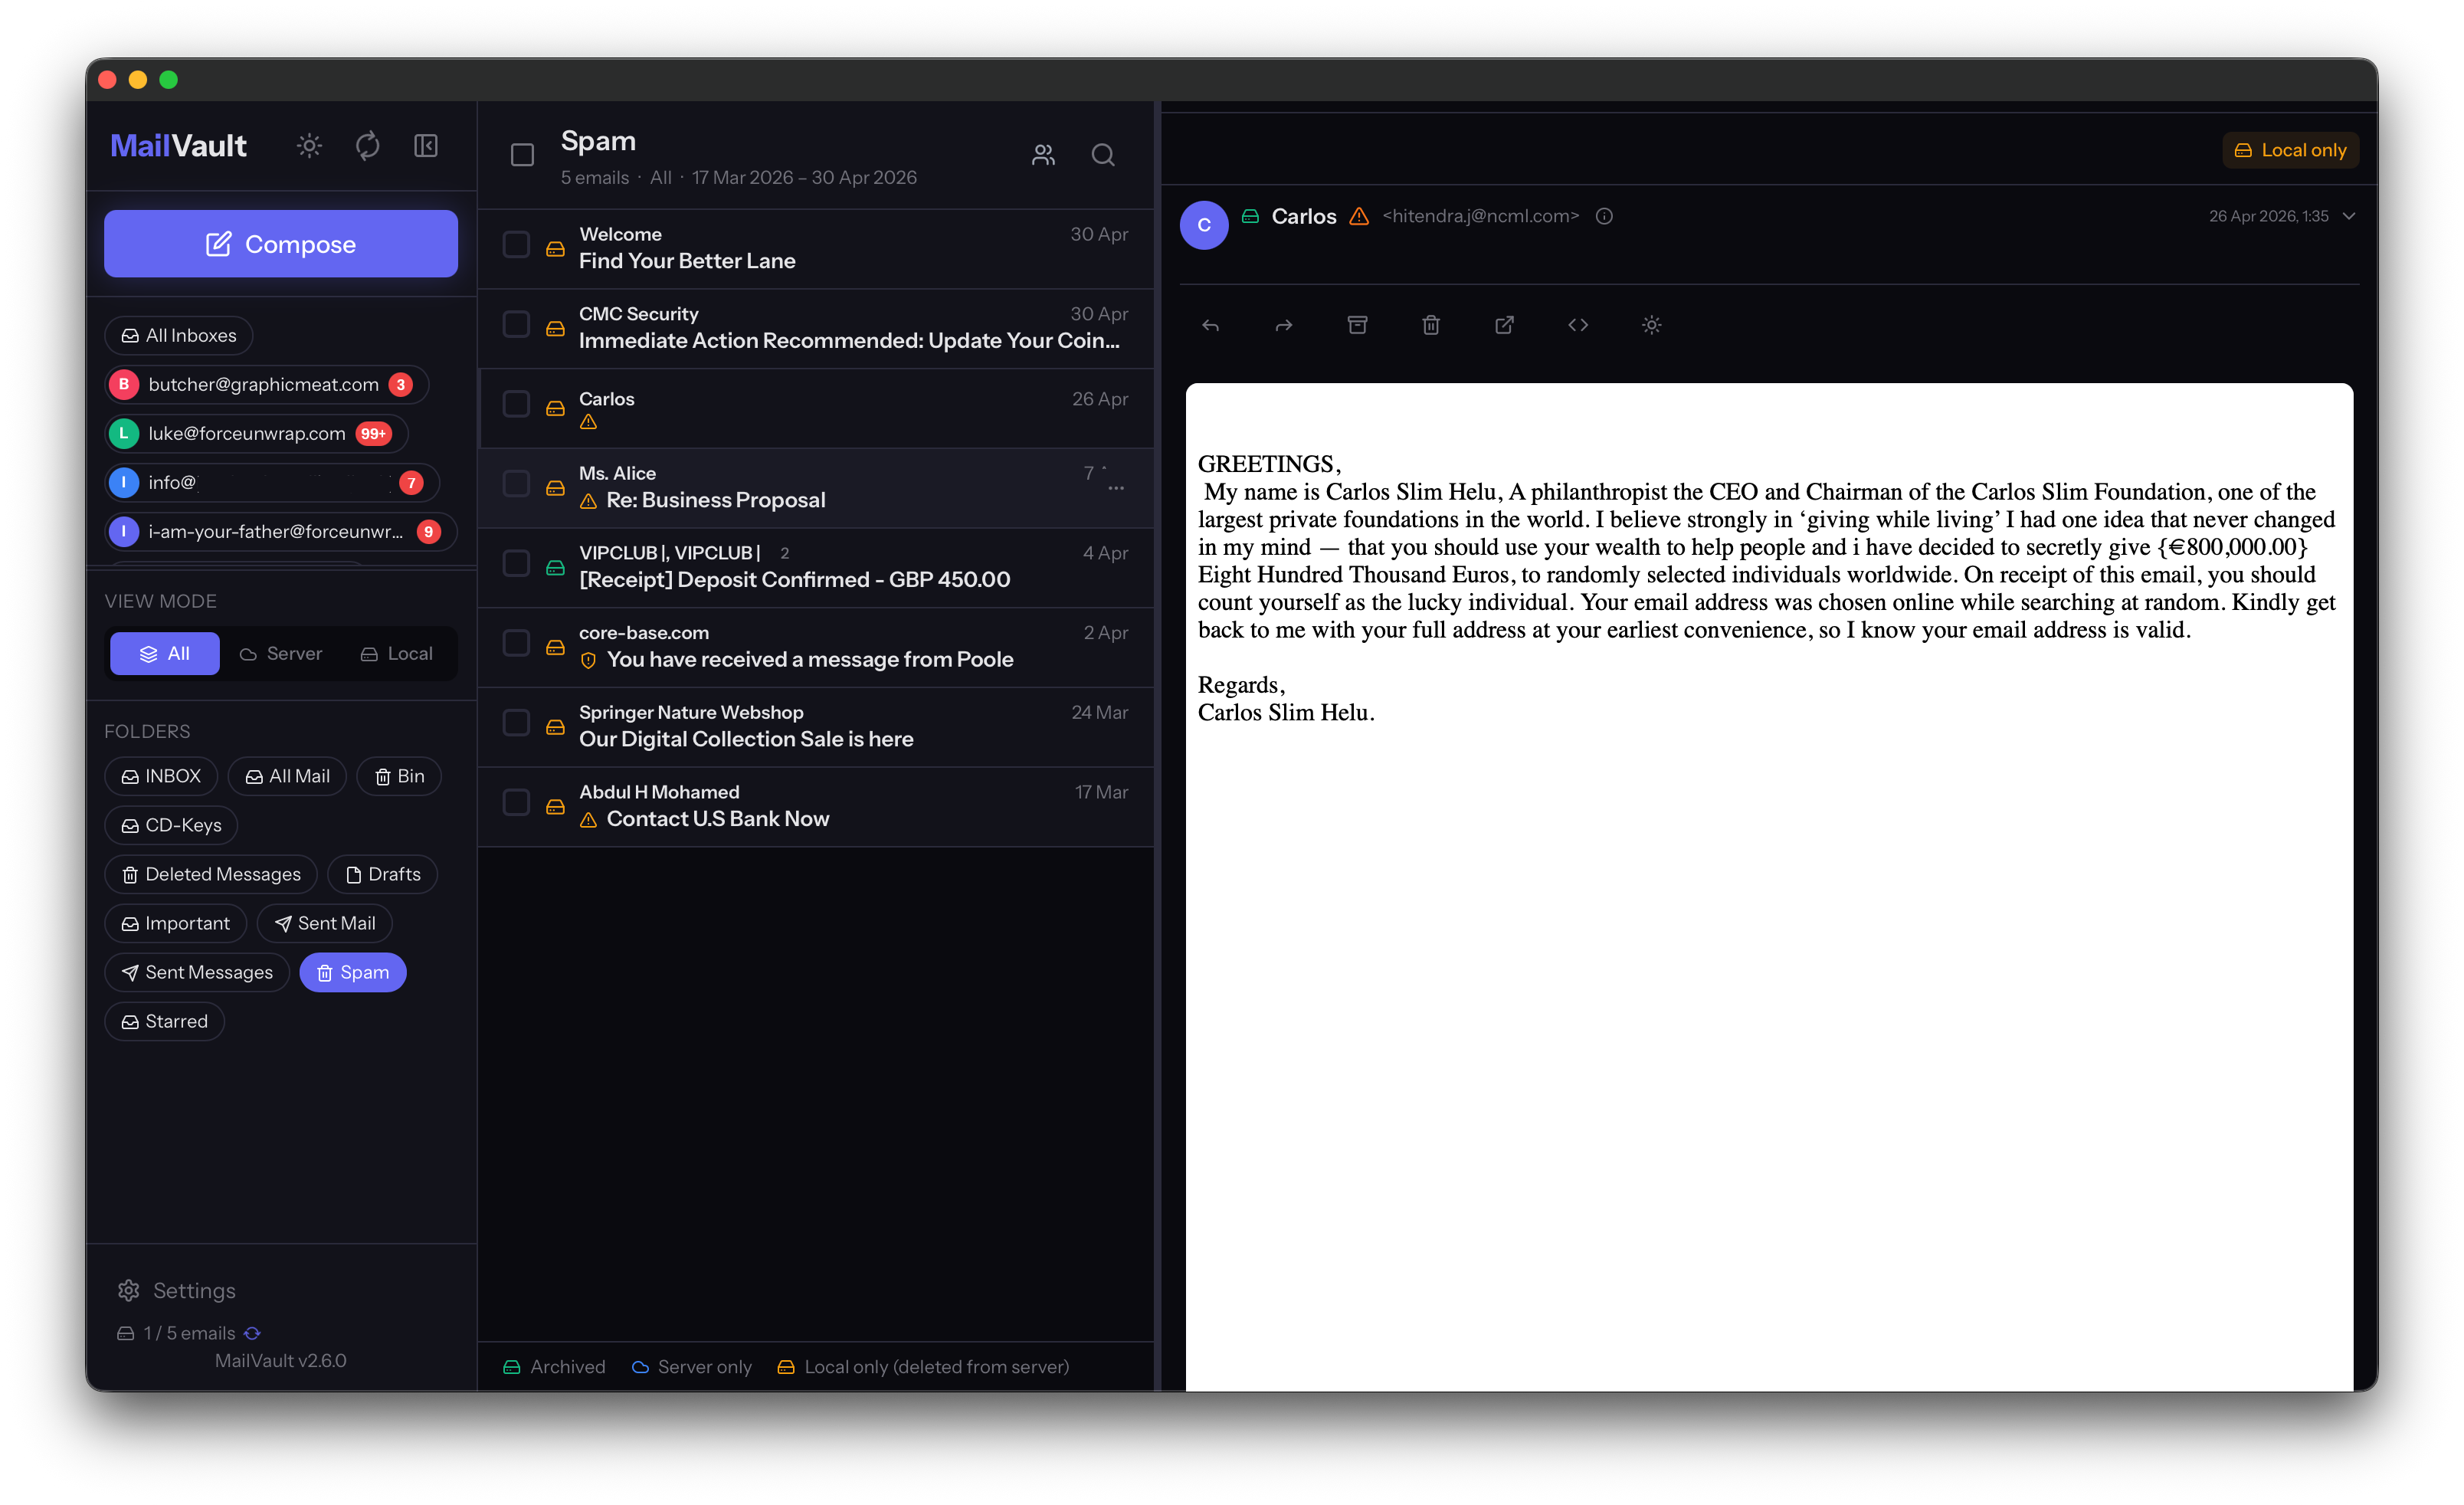Switch view mode to Local

[396, 654]
